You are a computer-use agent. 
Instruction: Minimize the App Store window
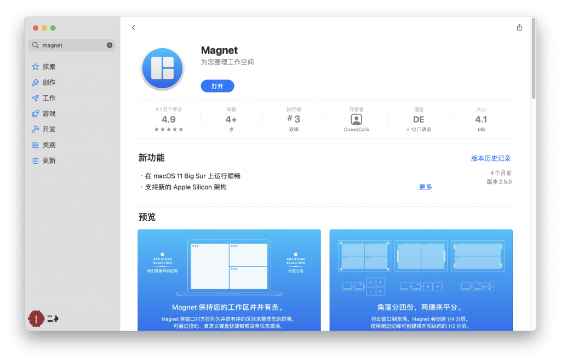click(44, 28)
